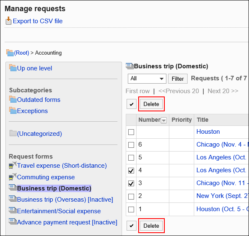The height and width of the screenshot is (236, 249).
Task: Click the Up one level folder icon
Action: 13,68
